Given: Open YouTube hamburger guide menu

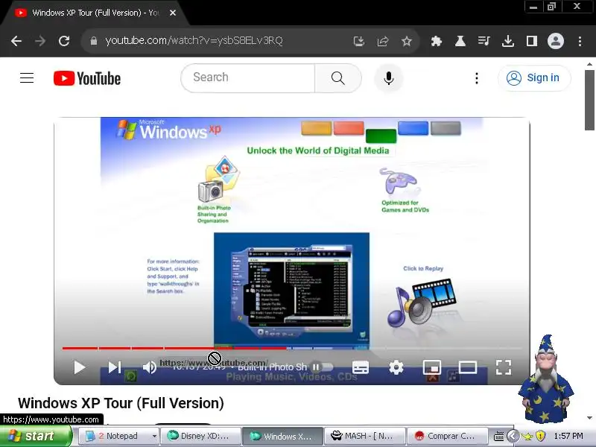Looking at the screenshot, I should (27, 78).
